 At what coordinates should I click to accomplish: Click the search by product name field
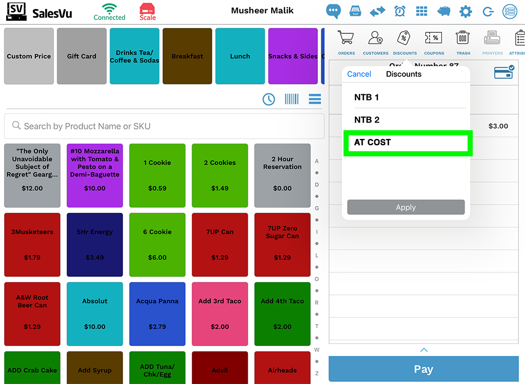pos(164,126)
